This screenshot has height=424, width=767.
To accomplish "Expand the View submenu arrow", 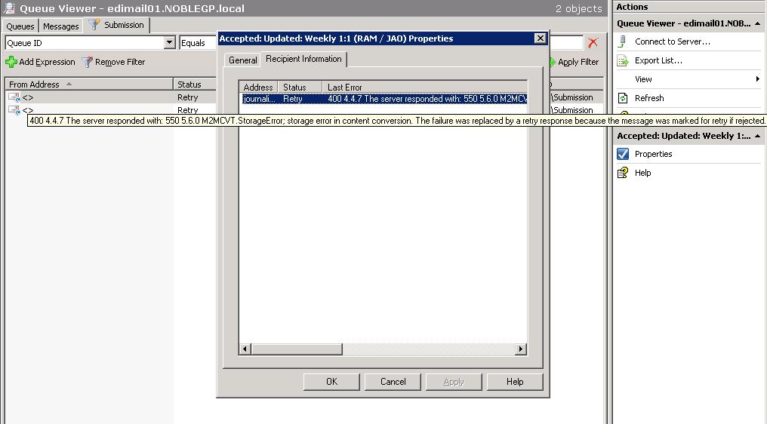I will tap(757, 79).
